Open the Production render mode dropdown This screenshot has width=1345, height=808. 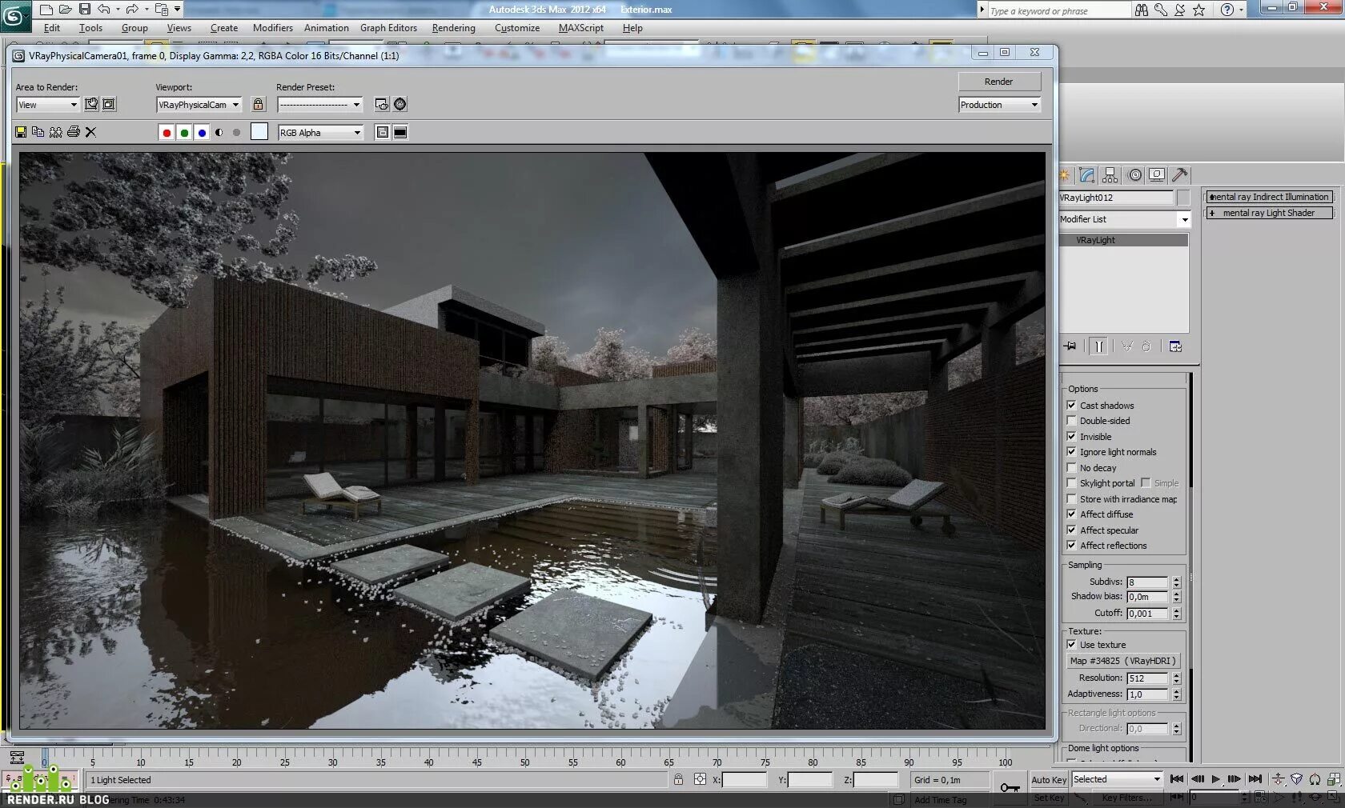[999, 105]
